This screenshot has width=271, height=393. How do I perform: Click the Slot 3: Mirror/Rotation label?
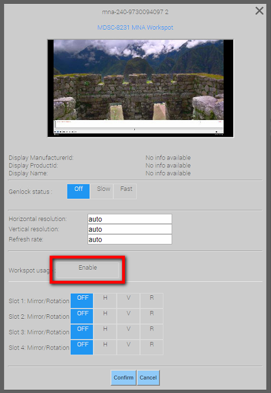[39, 332]
